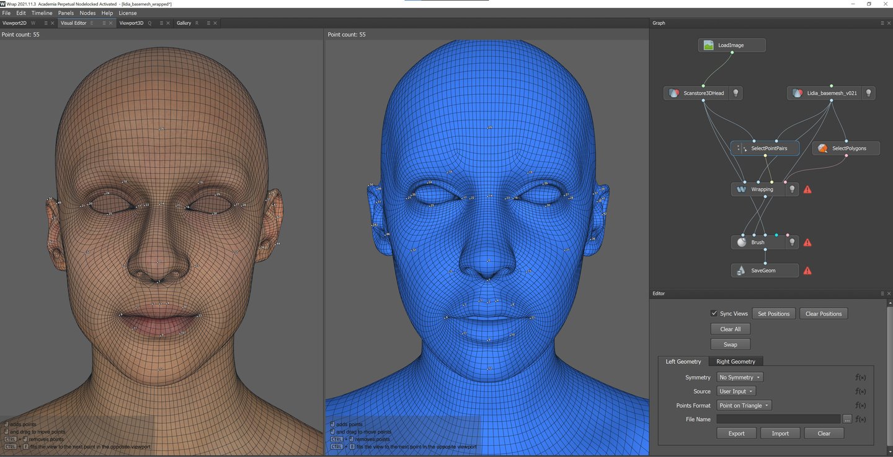The width and height of the screenshot is (893, 457).
Task: Click the Swap button
Action: point(730,344)
